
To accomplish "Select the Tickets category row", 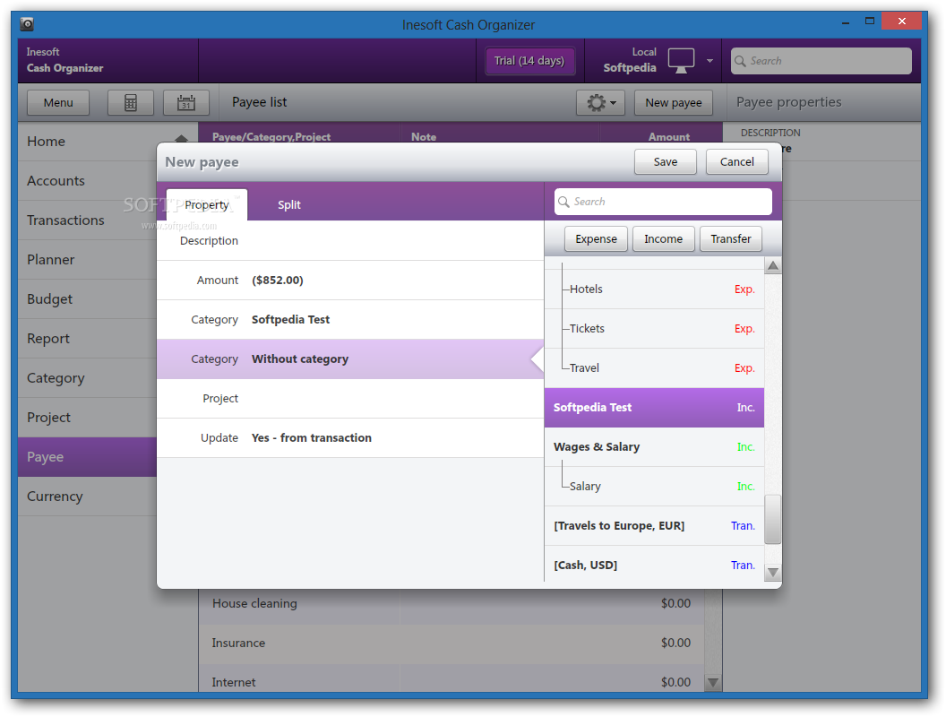I will point(654,328).
